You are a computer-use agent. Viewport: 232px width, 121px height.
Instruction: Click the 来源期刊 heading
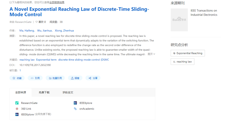178,3
